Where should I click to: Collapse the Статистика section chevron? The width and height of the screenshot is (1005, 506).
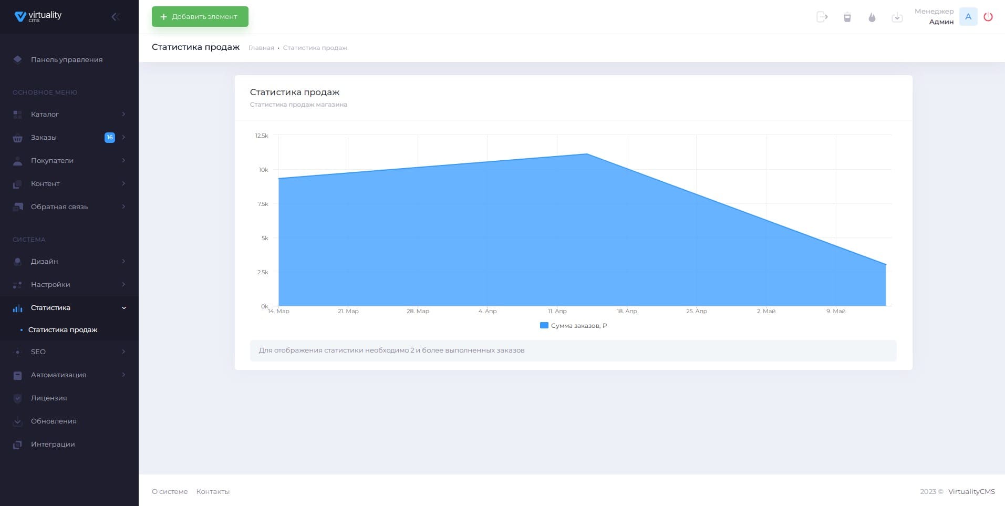tap(124, 308)
